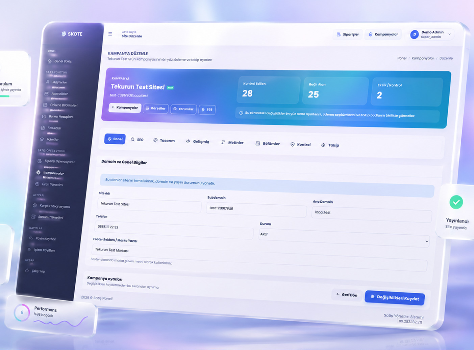The height and width of the screenshot is (350, 474).
Task: Click the Düzenle breadcrumb text
Action: (x=446, y=58)
